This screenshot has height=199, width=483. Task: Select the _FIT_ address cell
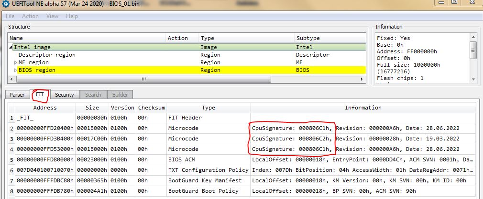[45, 118]
